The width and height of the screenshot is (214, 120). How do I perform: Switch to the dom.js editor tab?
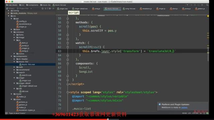pyautogui.click(x=174, y=9)
